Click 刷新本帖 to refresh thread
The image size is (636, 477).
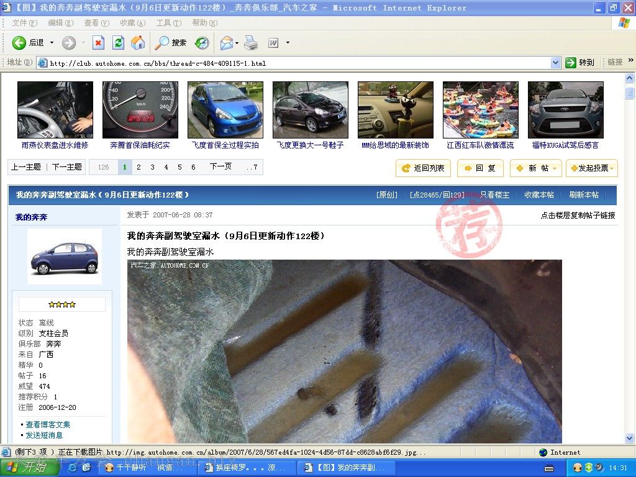point(584,195)
